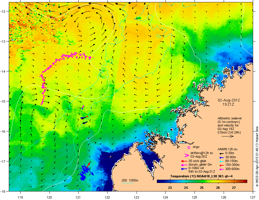The image size is (259, 200).
Task: Click the 23 tick label under color bar
Action: [170, 188]
